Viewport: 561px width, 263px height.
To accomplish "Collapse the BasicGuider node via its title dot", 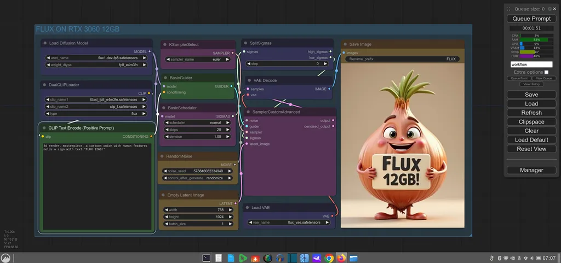I will click(x=165, y=78).
